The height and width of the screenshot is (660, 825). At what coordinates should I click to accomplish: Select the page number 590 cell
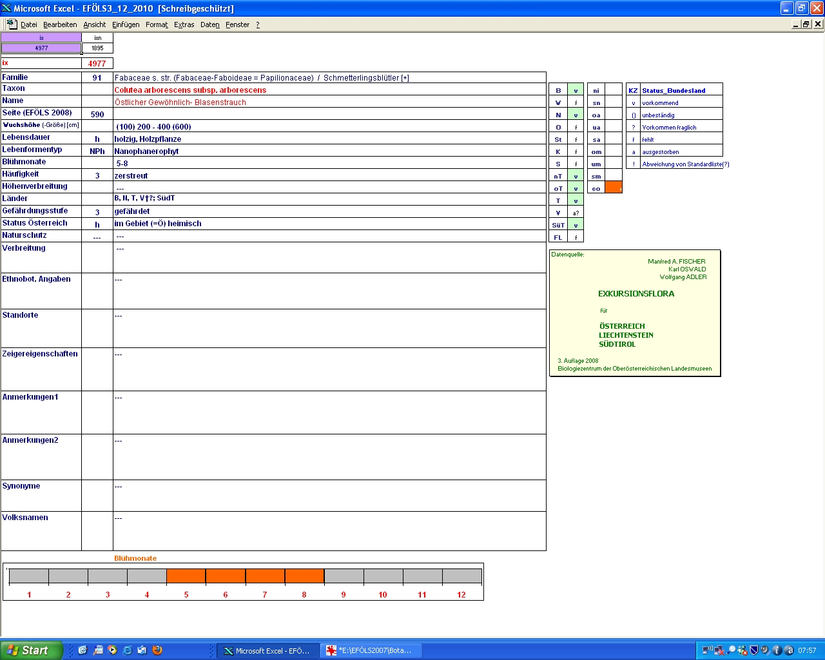point(97,114)
